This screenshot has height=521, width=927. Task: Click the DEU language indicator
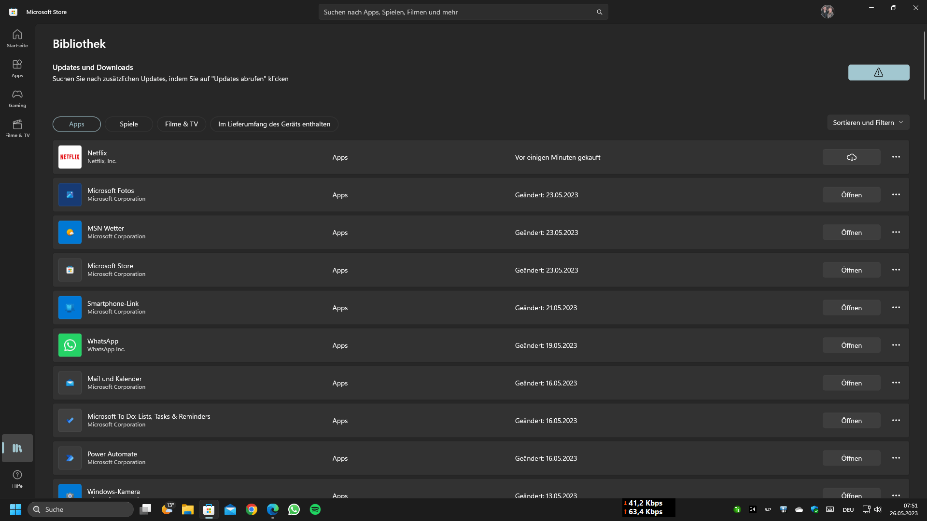(x=848, y=510)
